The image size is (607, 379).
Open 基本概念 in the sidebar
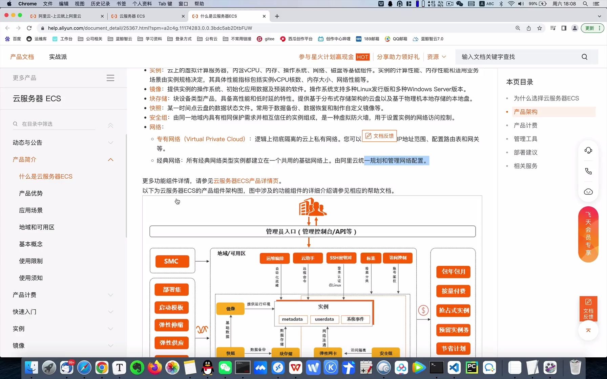coord(31,244)
